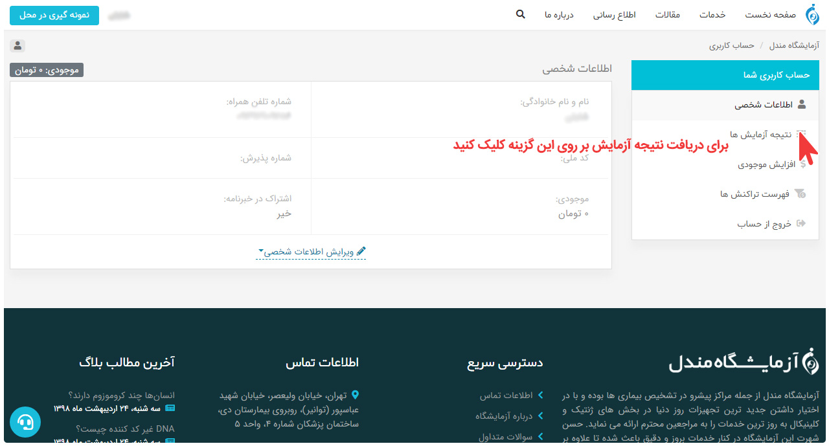Click the filter icon beside فهرست تراکنش ها
Viewport: 829px width, 446px height.
click(x=801, y=194)
